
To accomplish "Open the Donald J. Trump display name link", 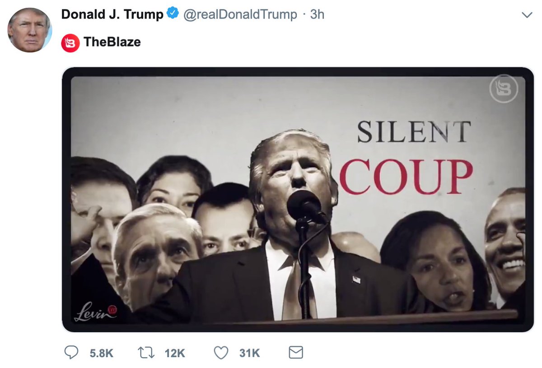I will (112, 14).
